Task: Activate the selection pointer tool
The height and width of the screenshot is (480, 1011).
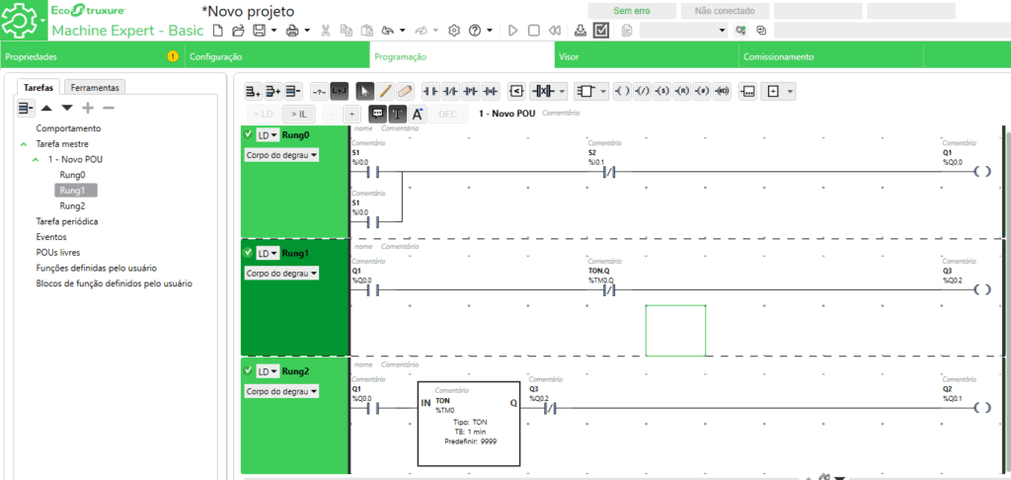Action: (x=365, y=92)
